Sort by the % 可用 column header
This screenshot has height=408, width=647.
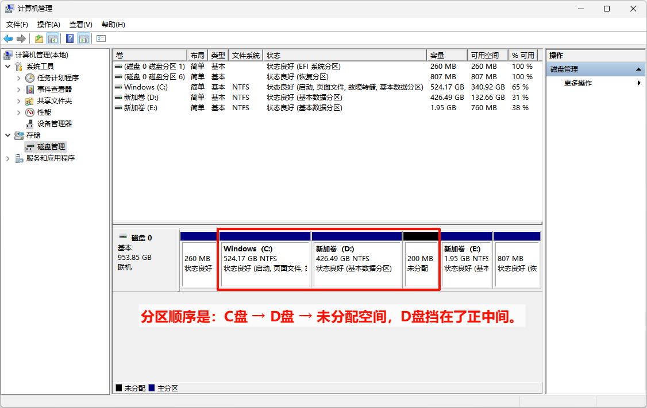point(523,55)
